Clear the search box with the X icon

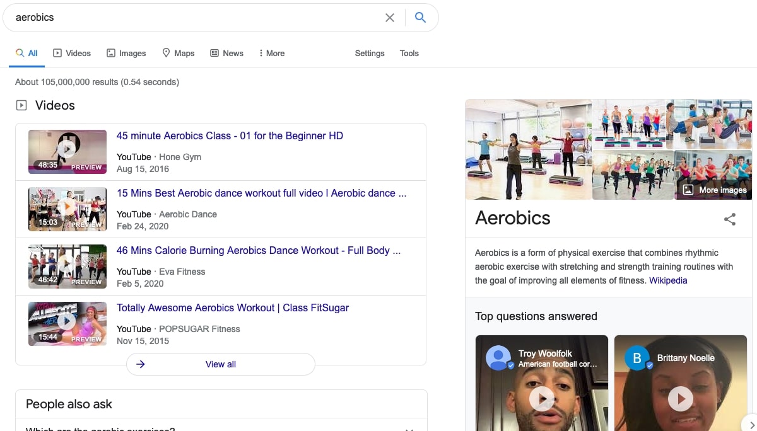(390, 18)
